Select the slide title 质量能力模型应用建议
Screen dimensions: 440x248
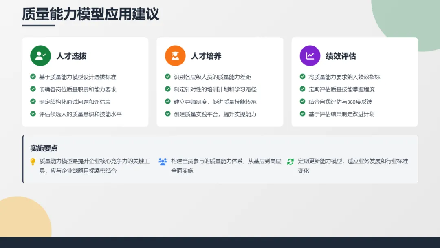point(90,14)
